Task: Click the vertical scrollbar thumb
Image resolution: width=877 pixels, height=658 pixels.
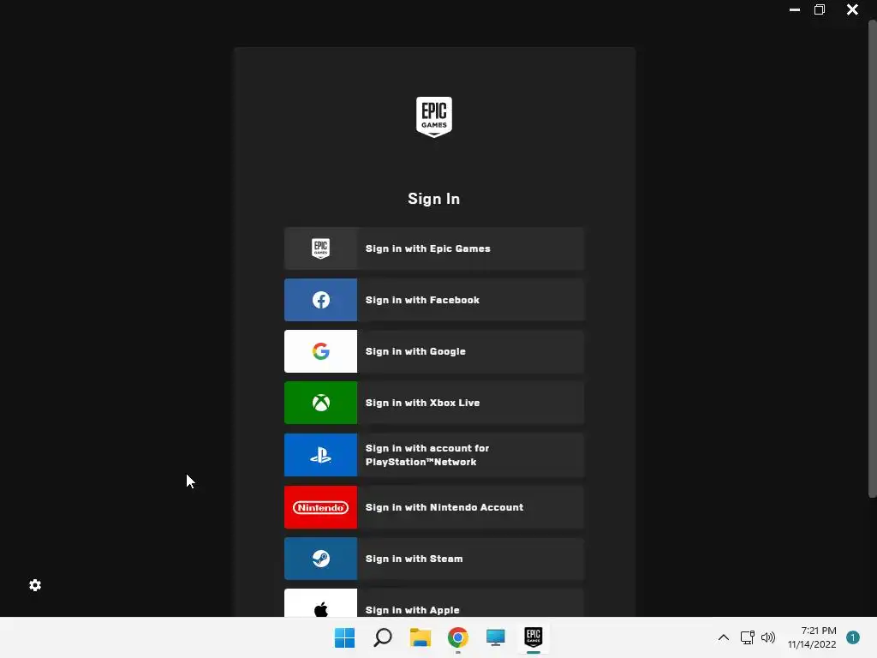Action: [872, 259]
